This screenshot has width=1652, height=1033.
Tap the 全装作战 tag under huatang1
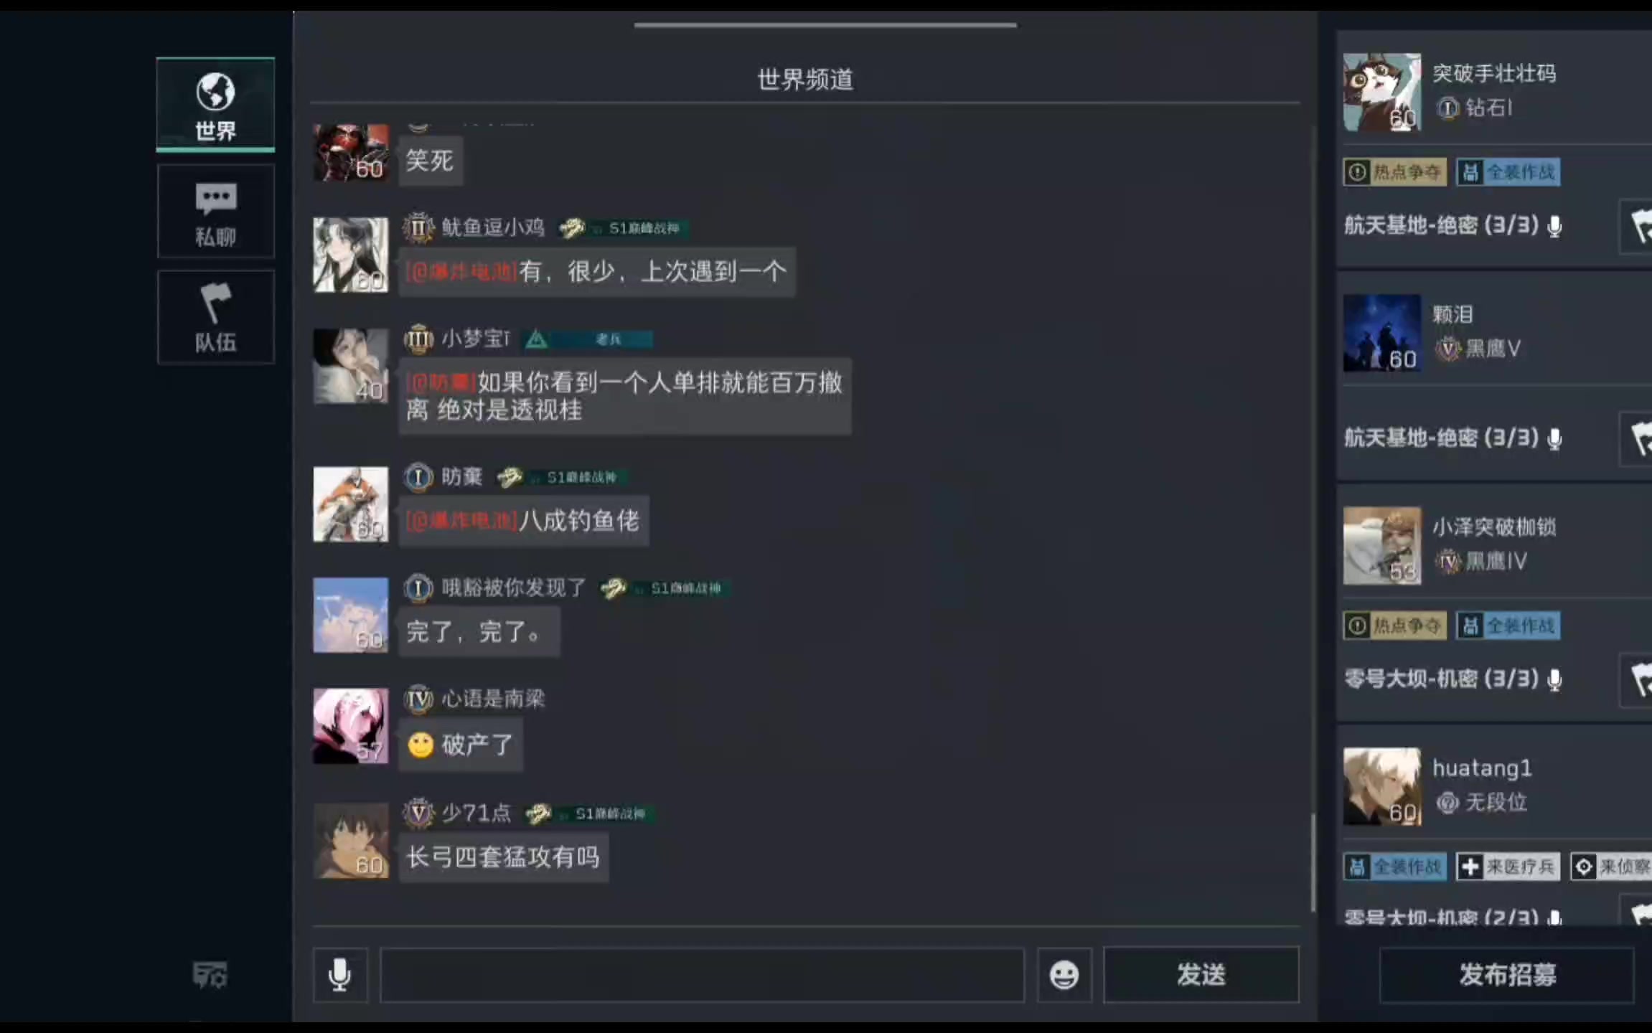pos(1395,867)
